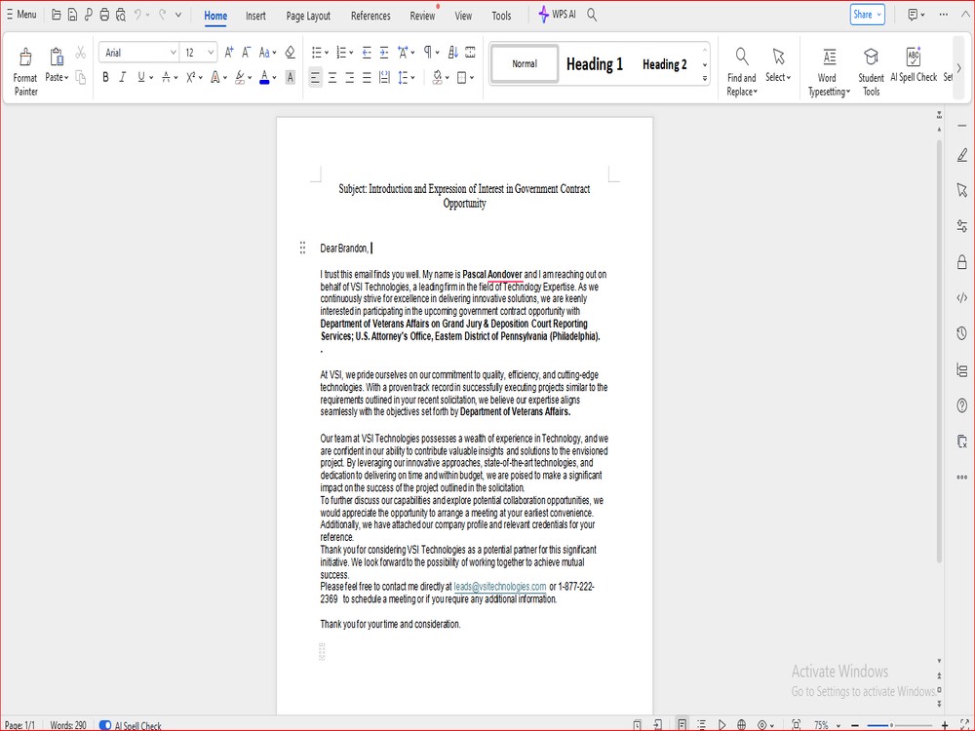
Task: Clear formatting with the eraser icon
Action: coord(290,53)
